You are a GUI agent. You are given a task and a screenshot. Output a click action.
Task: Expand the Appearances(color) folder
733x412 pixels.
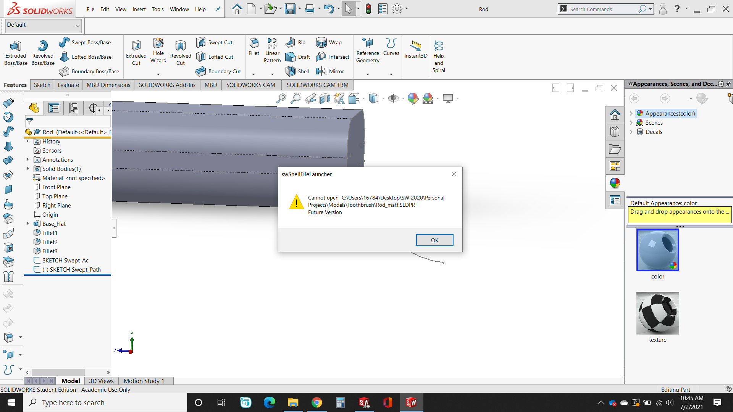point(631,113)
